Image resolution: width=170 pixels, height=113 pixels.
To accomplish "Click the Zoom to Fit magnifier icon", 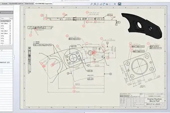I will pos(92,4).
